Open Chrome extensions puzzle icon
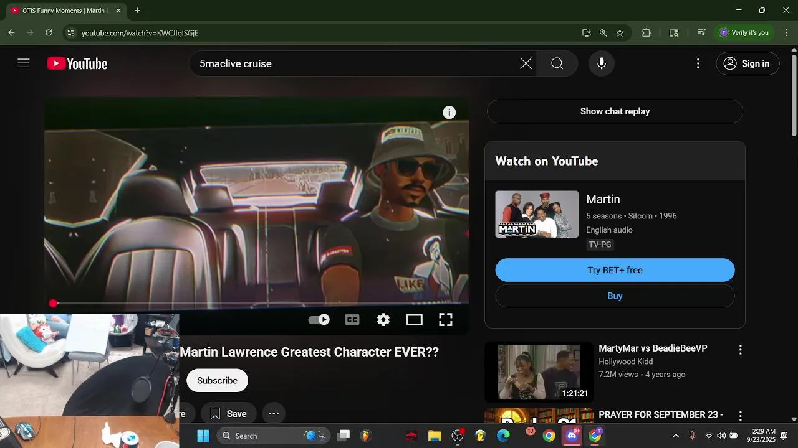 [647, 33]
